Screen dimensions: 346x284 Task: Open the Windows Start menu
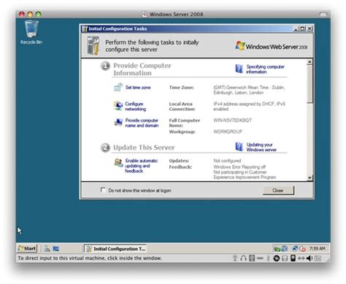tap(27, 248)
